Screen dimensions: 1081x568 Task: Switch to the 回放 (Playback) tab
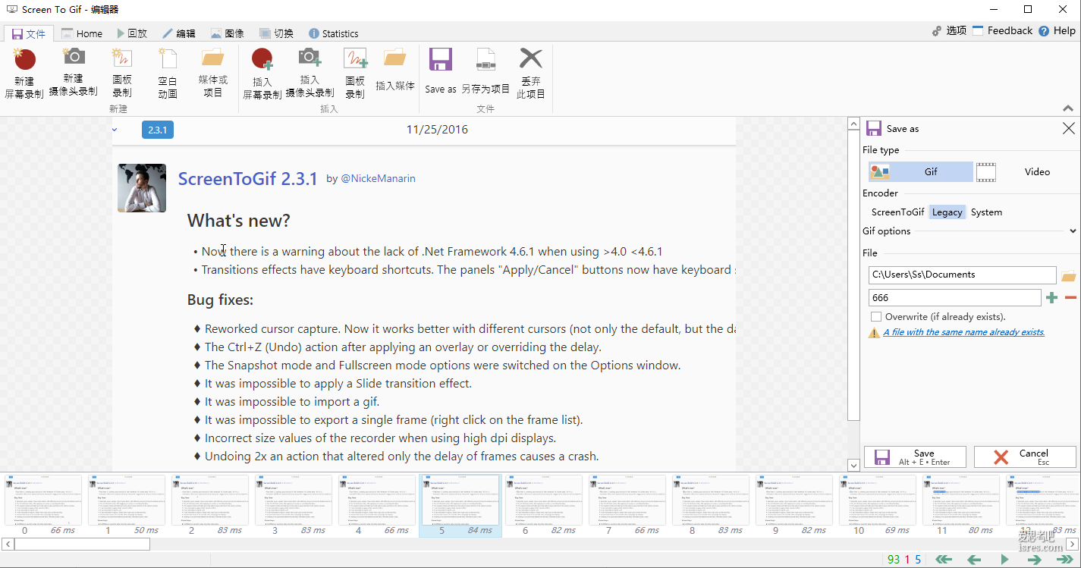pyautogui.click(x=132, y=33)
